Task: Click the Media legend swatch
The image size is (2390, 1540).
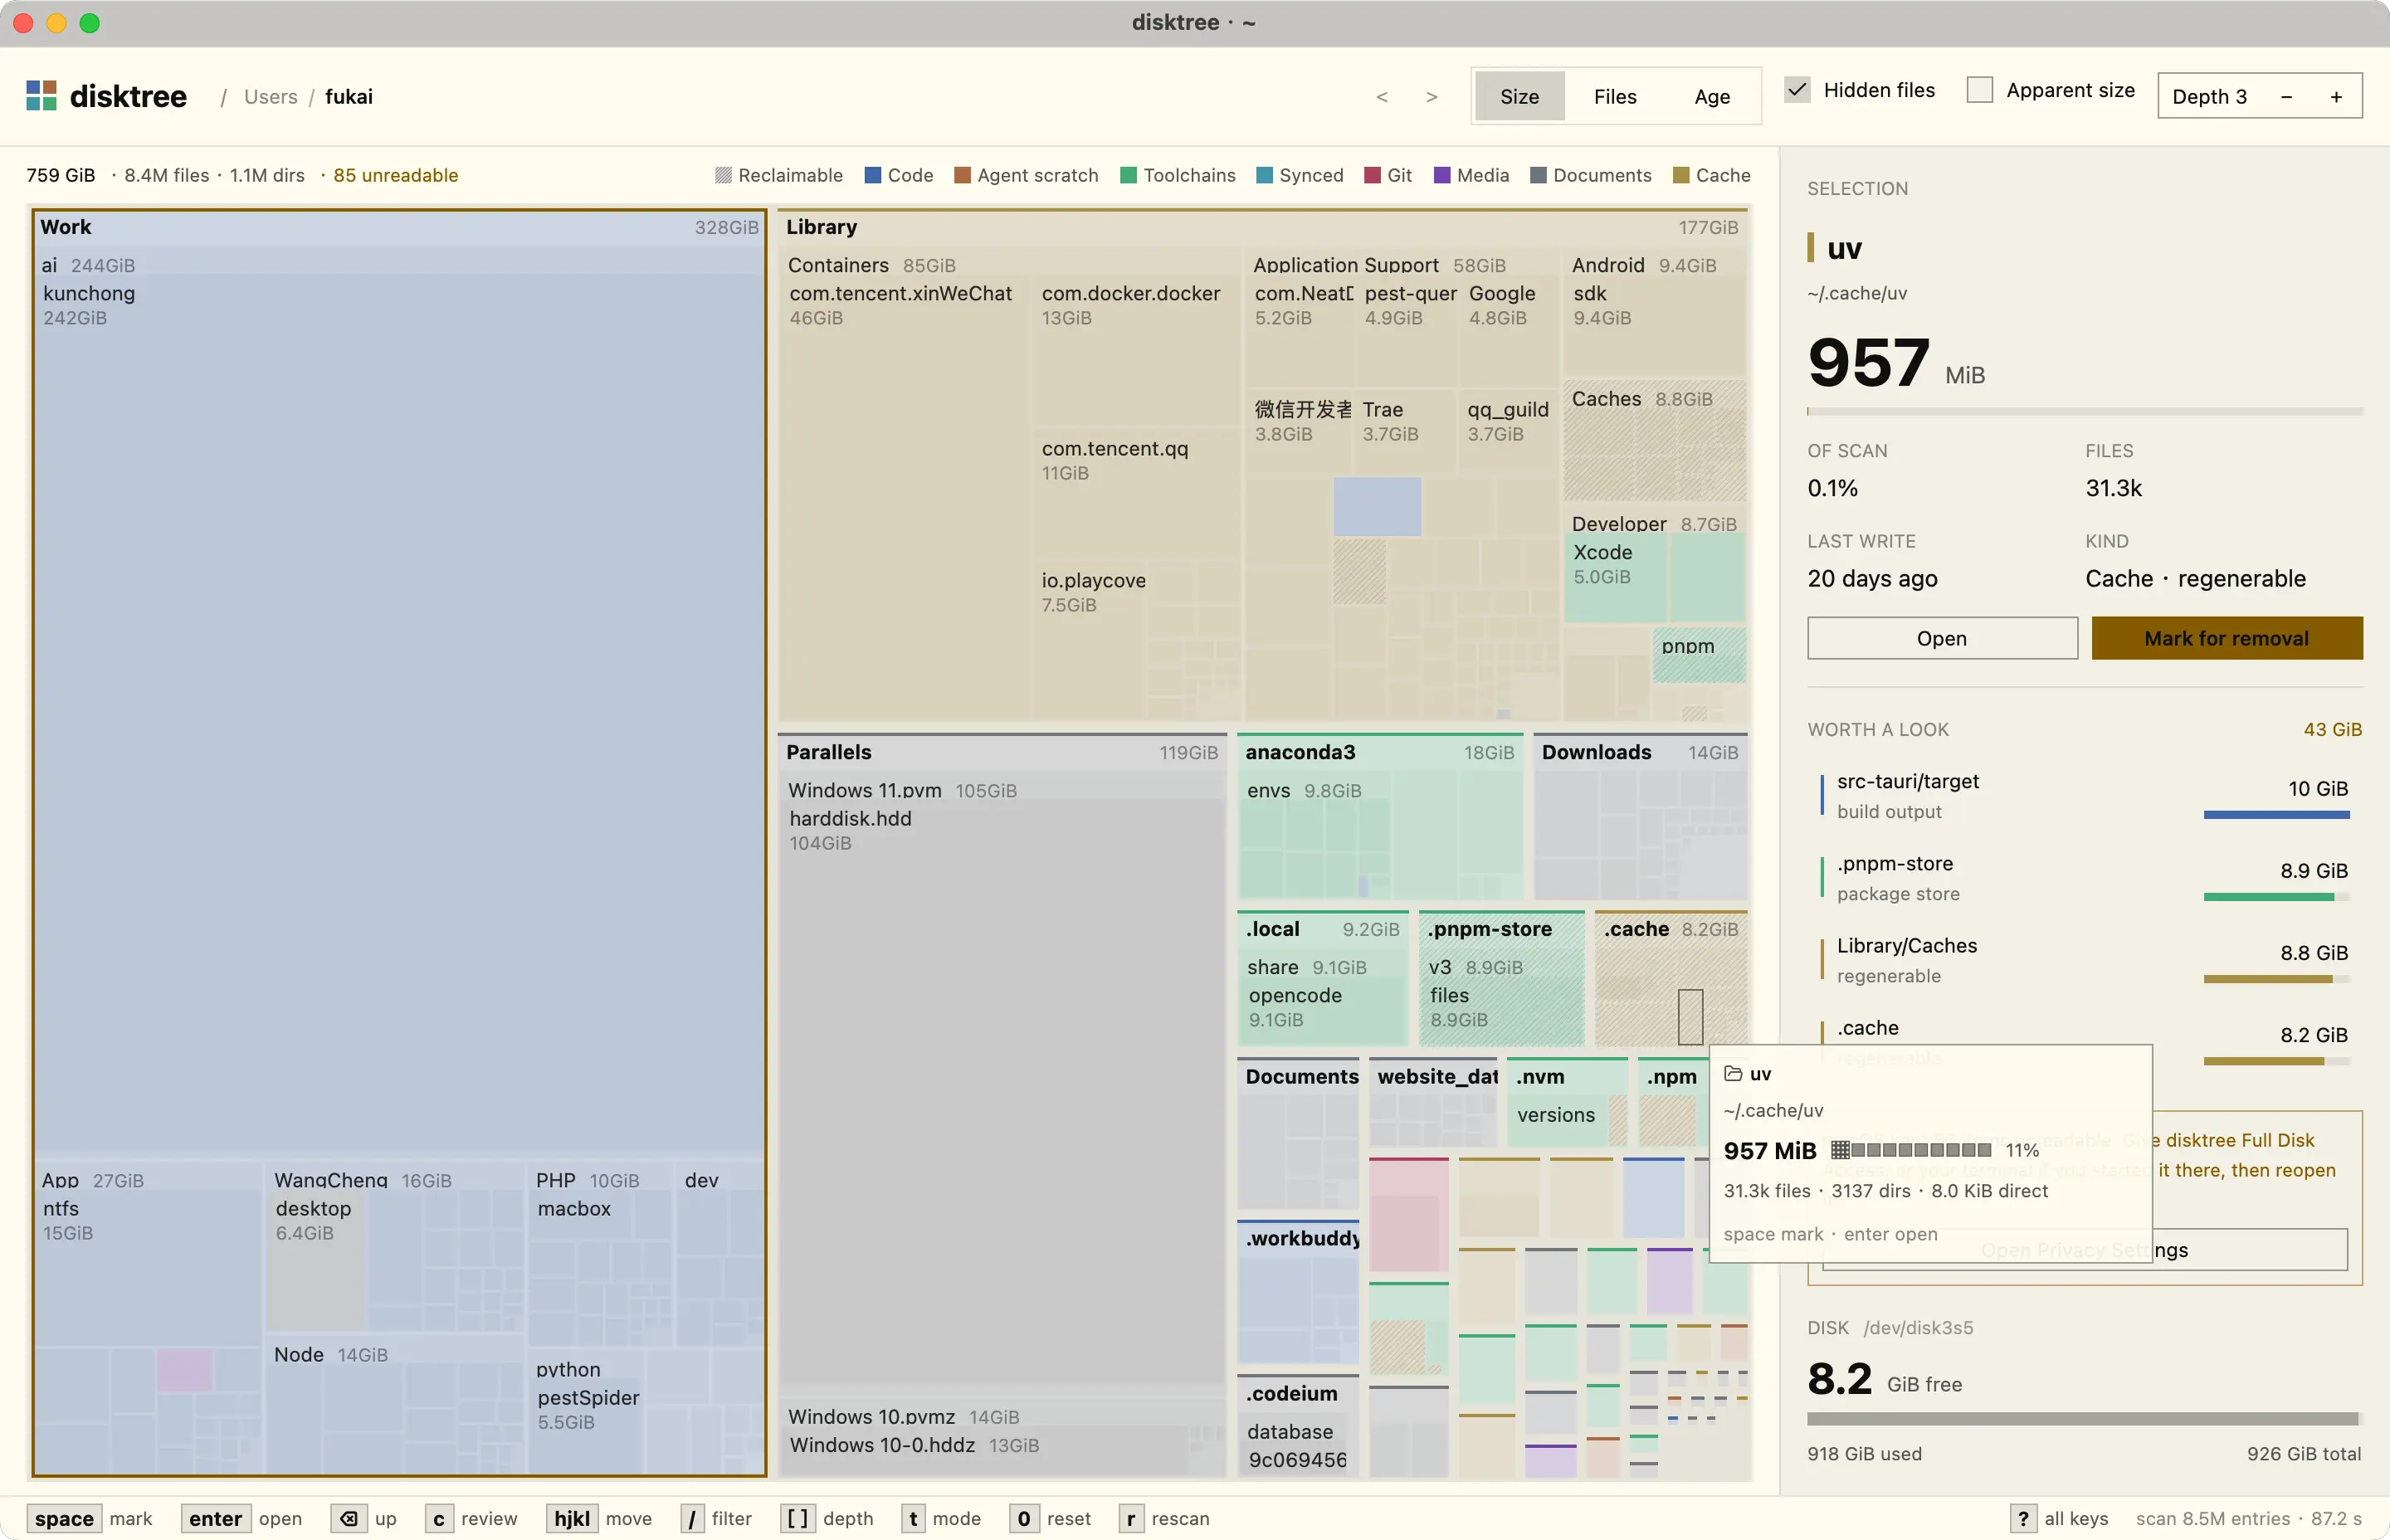Action: pyautogui.click(x=1442, y=176)
